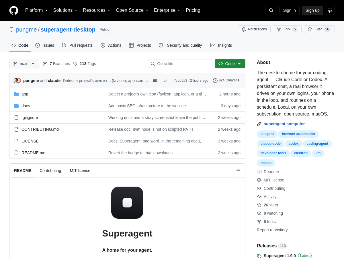Star the superagent-desktop repository
Screen dimensions: 344x258
click(x=319, y=29)
